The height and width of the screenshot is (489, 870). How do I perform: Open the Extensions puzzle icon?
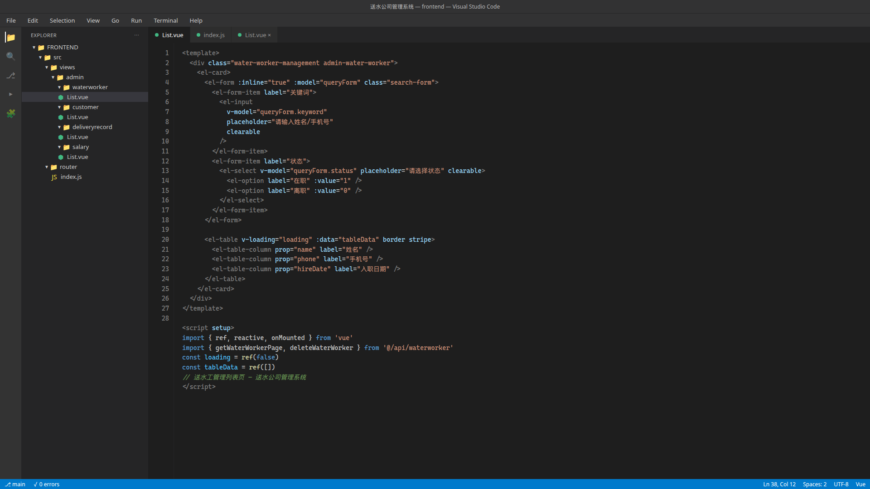(x=11, y=114)
